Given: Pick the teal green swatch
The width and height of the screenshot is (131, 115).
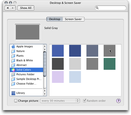Looking at the screenshot, I should pos(109,64).
